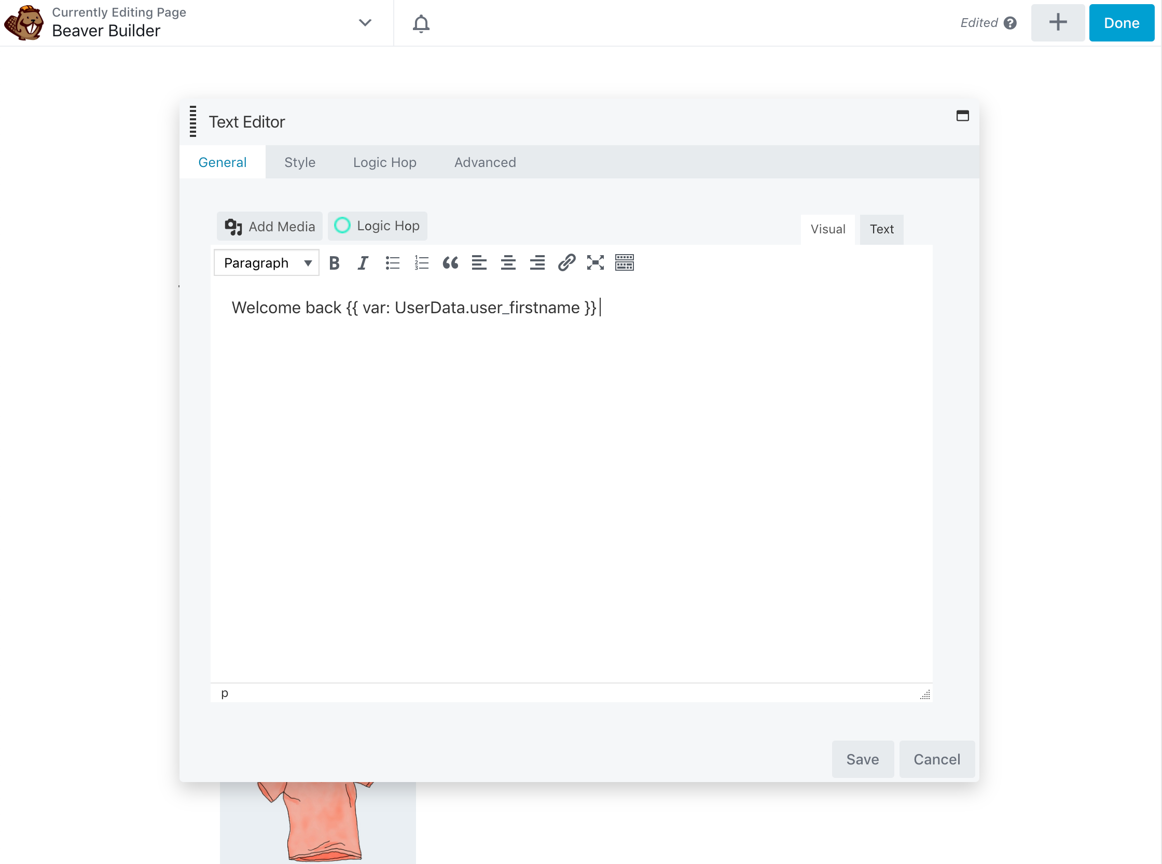This screenshot has width=1162, height=864.
Task: Click the 'Welcome back' text line
Action: 414,308
